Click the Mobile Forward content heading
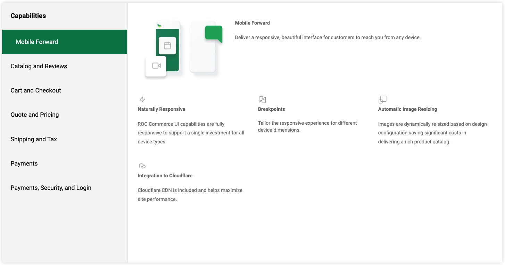Viewport: 505px width, 265px height. point(252,23)
